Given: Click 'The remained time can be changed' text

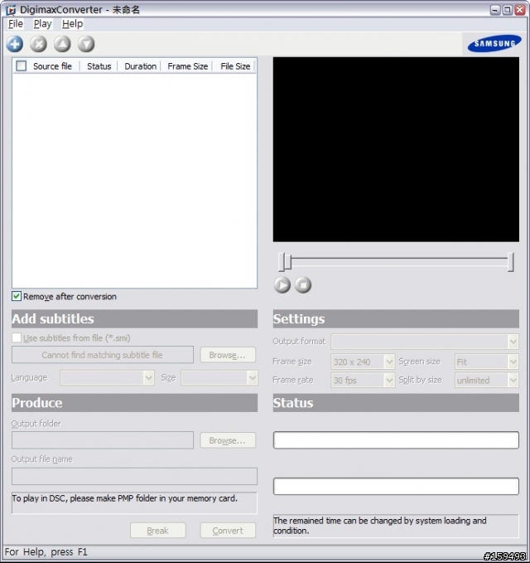Looking at the screenshot, I should (x=380, y=526).
